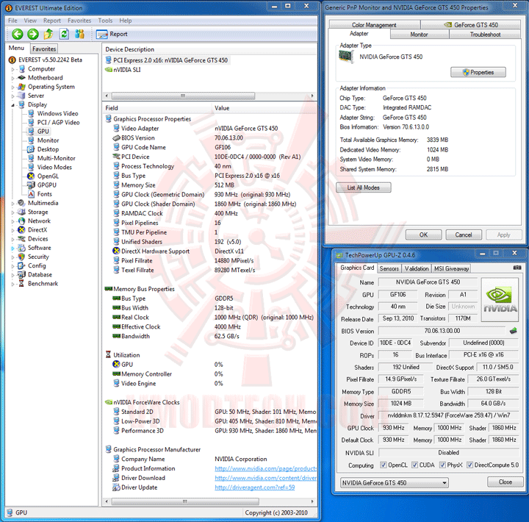Select the GPGPU tree icon
529x522 pixels.
tap(31, 185)
